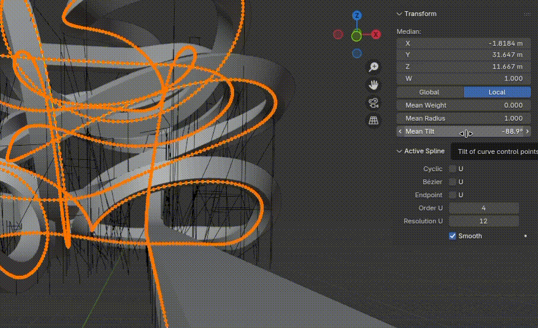Toggle the camera view icon

coord(373,103)
